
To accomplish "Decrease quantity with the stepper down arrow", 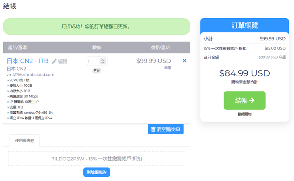I will point(102,63).
